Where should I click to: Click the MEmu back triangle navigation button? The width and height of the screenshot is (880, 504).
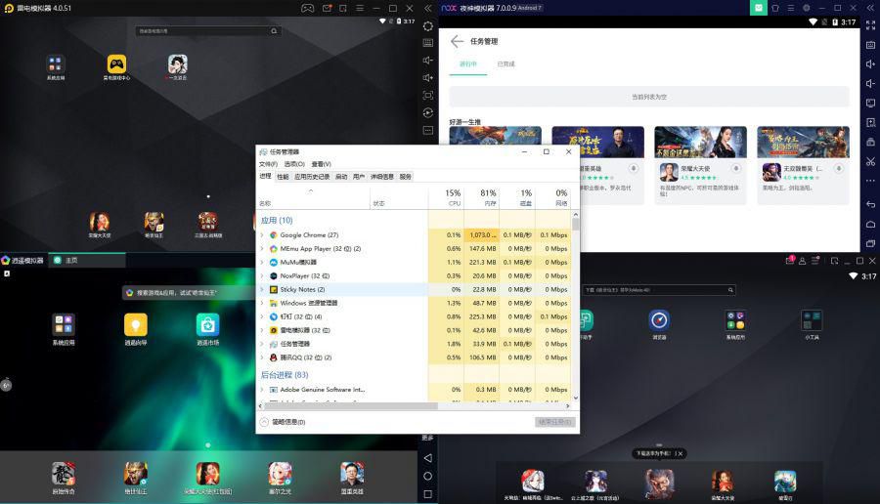[427, 458]
